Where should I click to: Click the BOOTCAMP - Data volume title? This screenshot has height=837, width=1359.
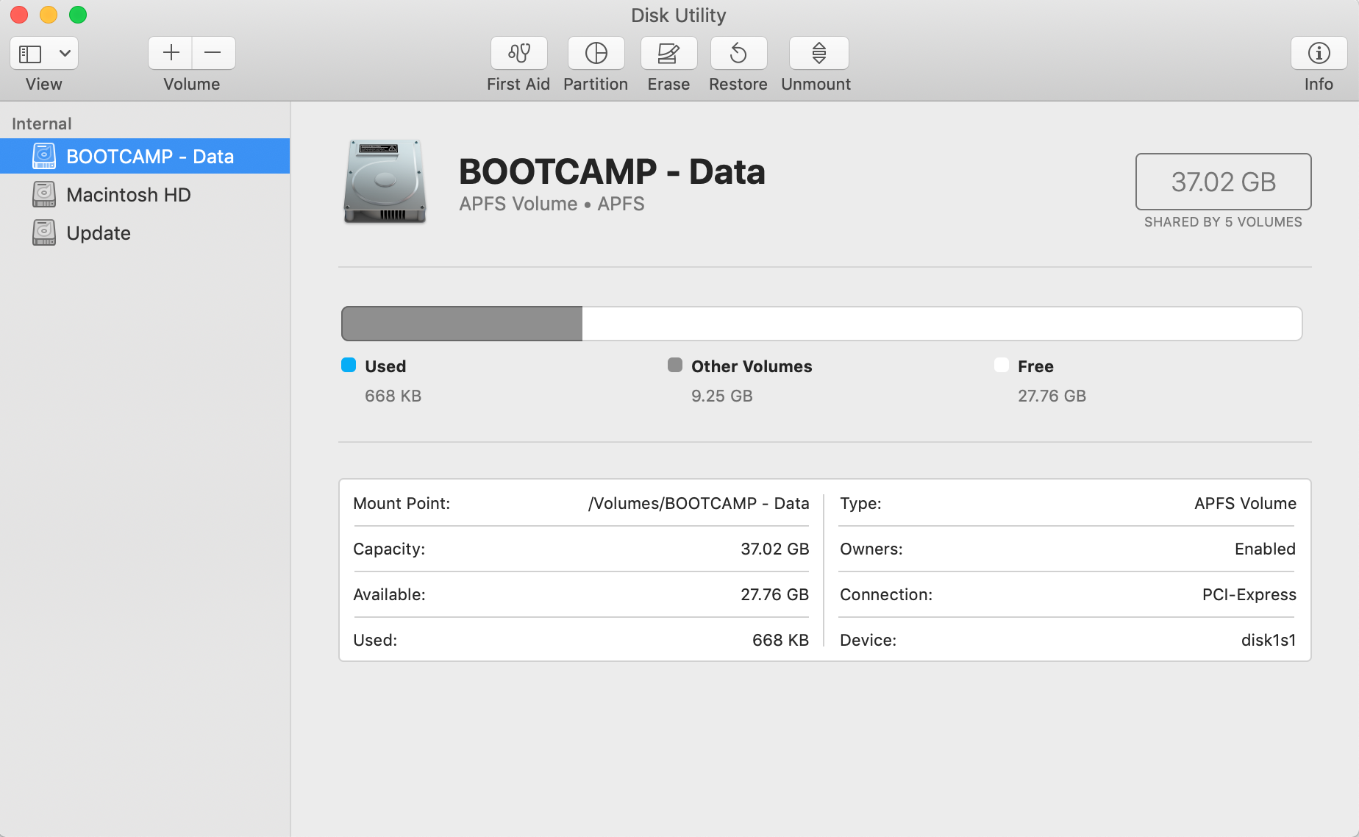(612, 172)
